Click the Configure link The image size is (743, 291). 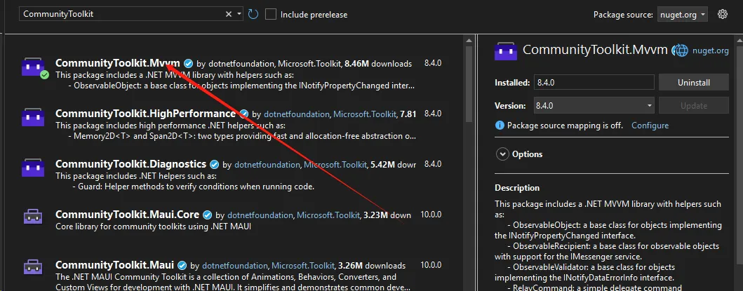click(x=650, y=126)
